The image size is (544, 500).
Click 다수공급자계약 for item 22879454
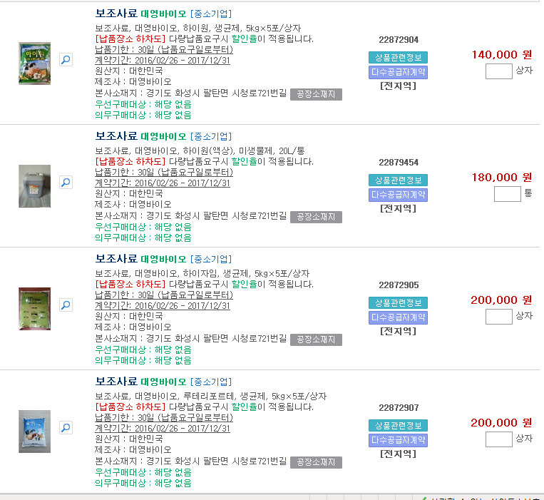398,195
